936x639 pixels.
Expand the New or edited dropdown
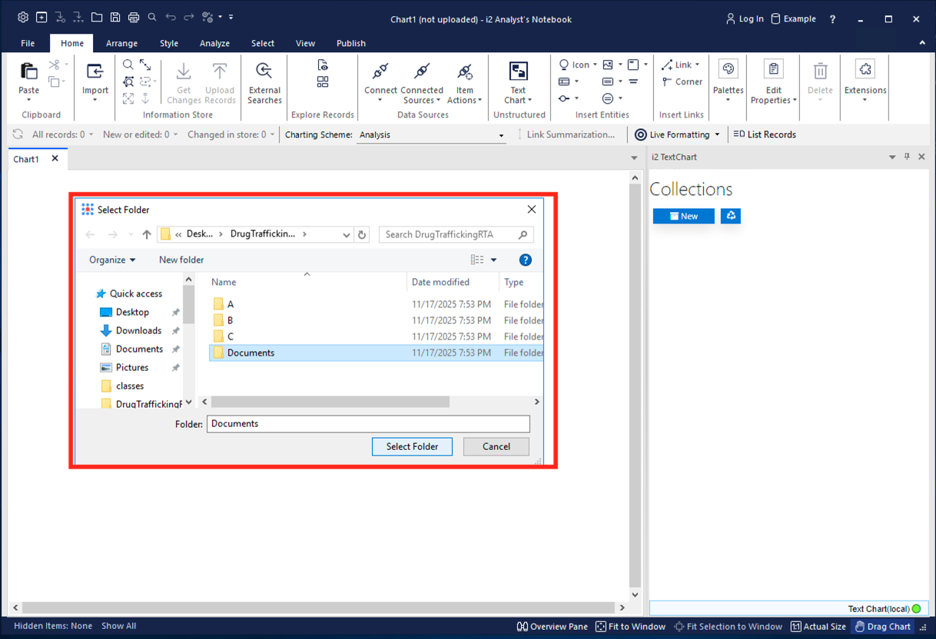point(175,134)
